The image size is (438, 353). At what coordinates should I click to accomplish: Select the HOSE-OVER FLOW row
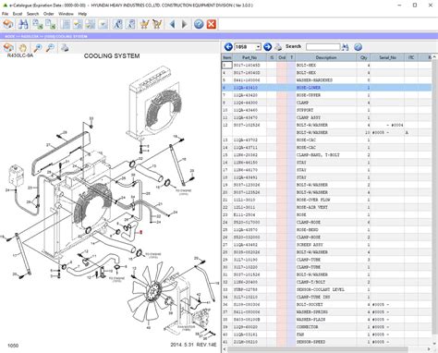(x=327, y=200)
